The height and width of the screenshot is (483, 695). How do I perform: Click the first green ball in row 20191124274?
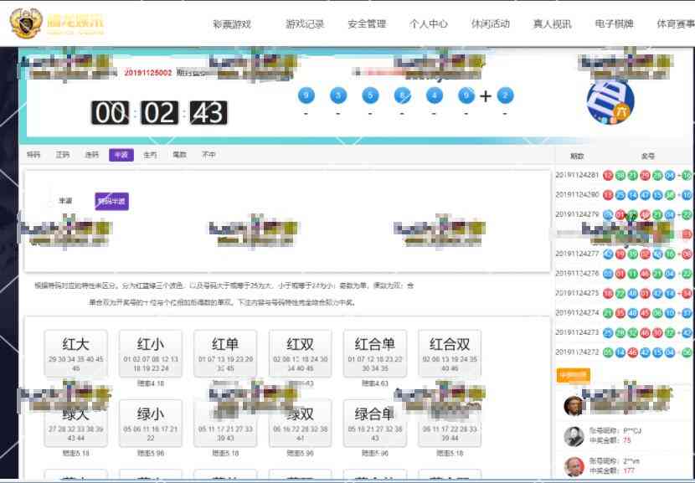[608, 313]
